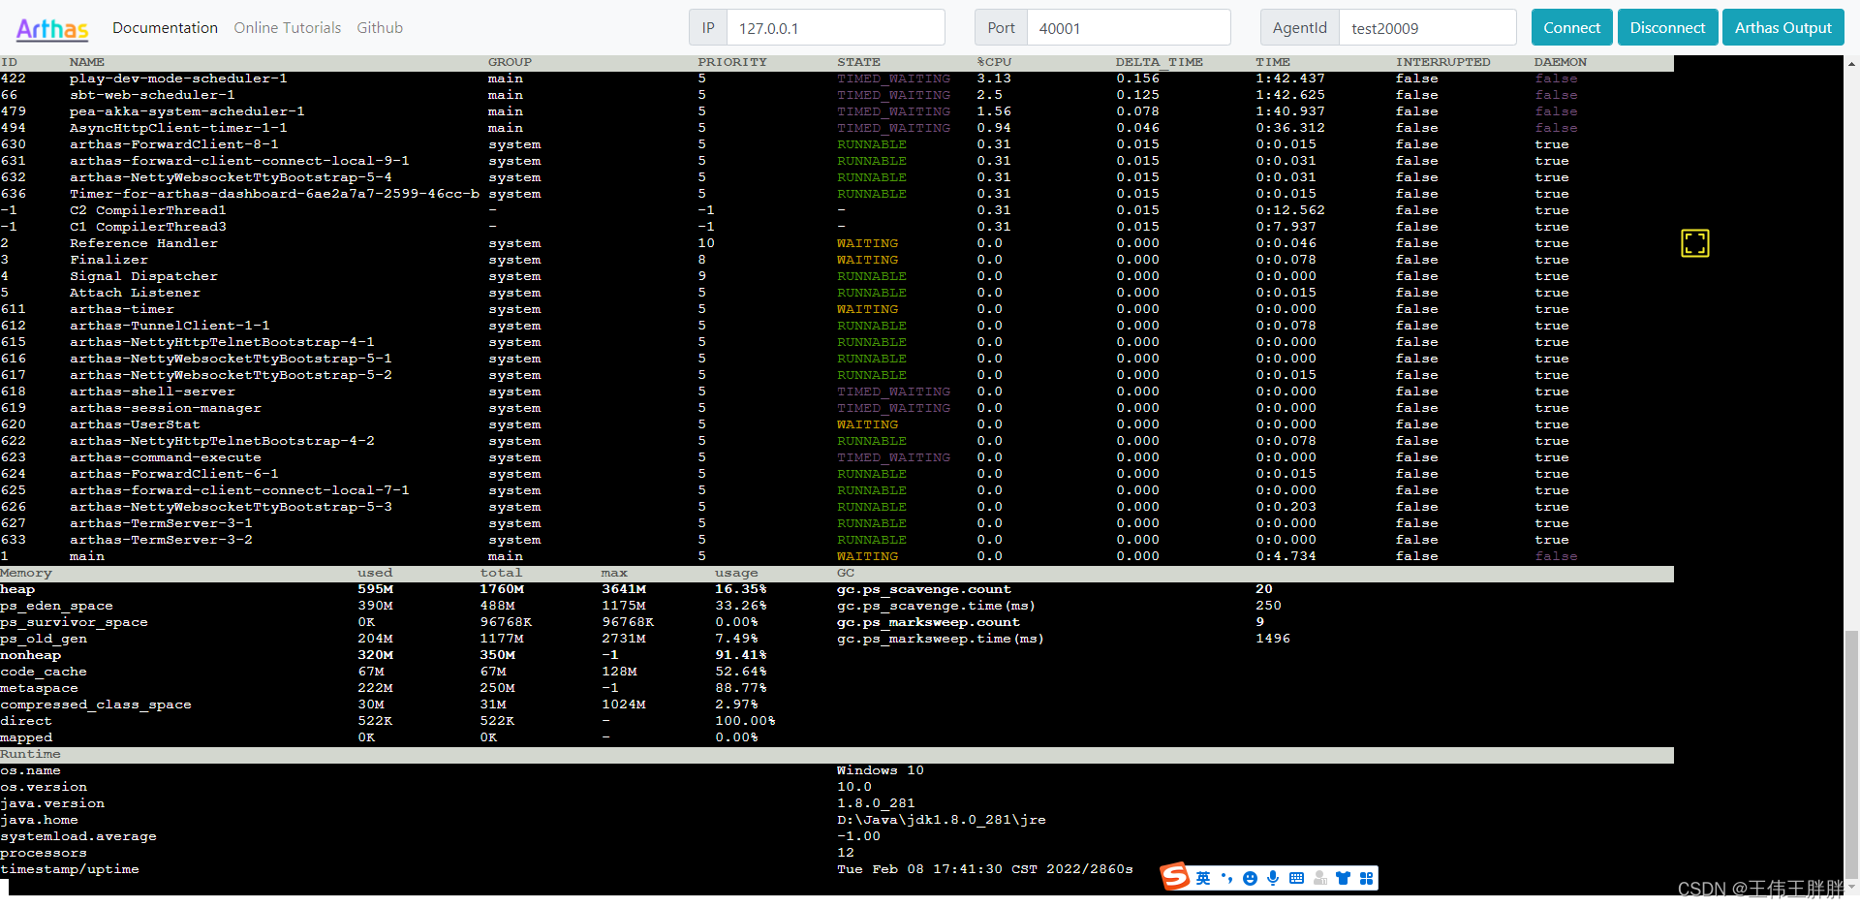Click the java.home path value
Screen dimensions: 1860x908
tap(942, 820)
